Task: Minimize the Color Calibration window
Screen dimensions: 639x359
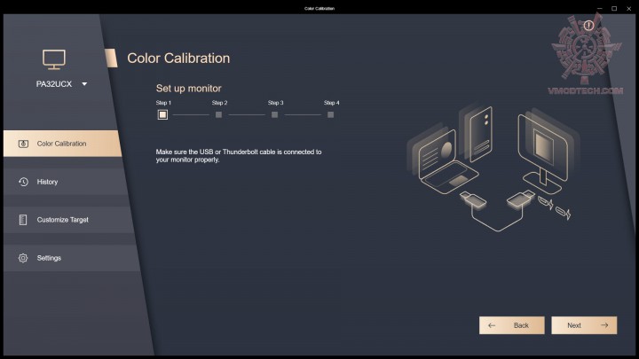Action: point(599,8)
